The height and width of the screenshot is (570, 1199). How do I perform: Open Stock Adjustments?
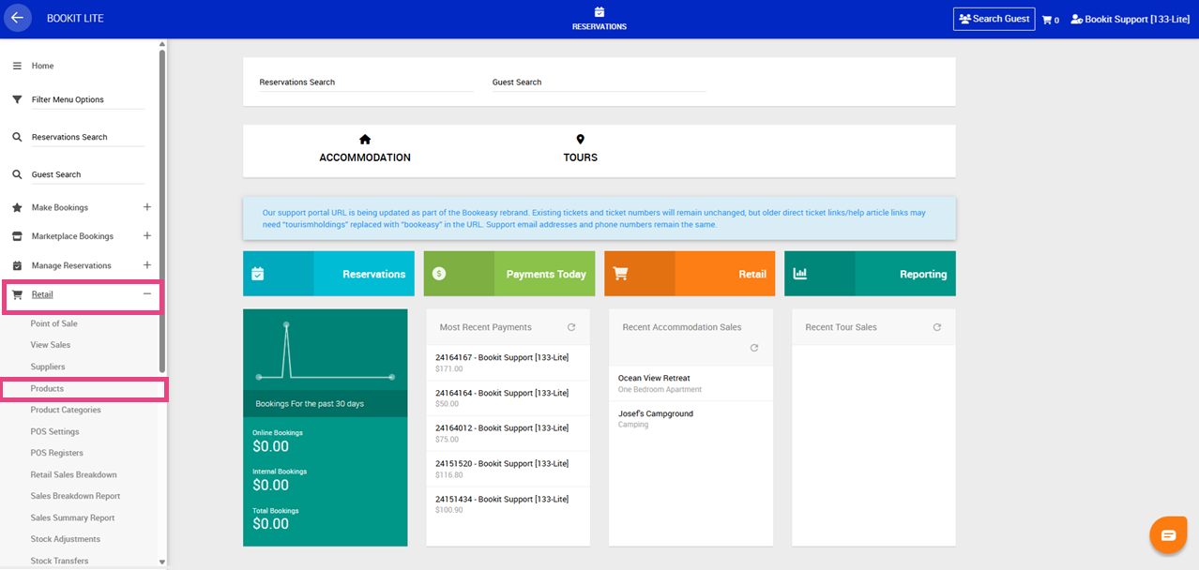click(65, 539)
